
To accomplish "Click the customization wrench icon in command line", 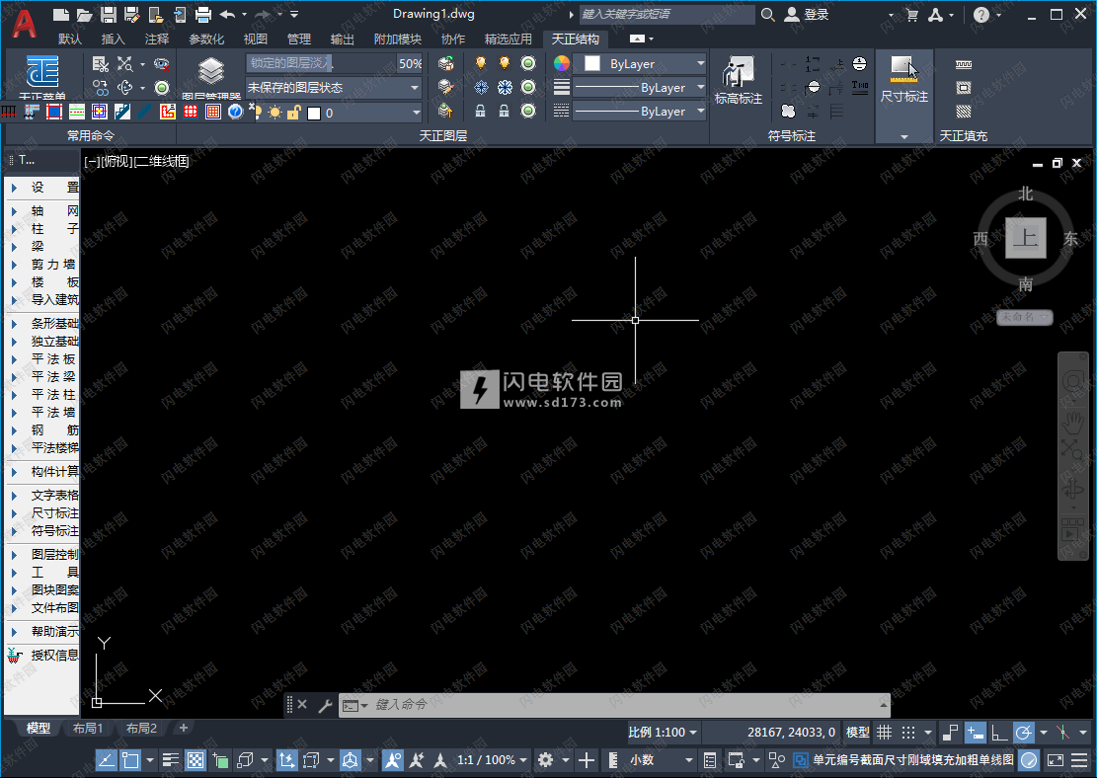I will (x=325, y=705).
